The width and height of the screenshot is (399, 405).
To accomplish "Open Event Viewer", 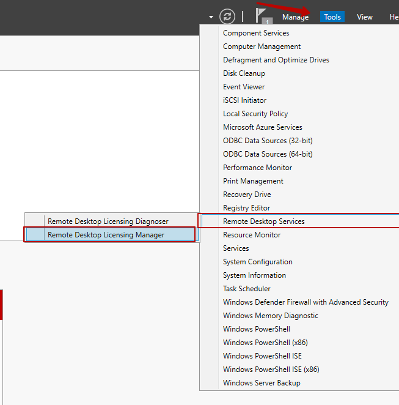I will tap(244, 87).
